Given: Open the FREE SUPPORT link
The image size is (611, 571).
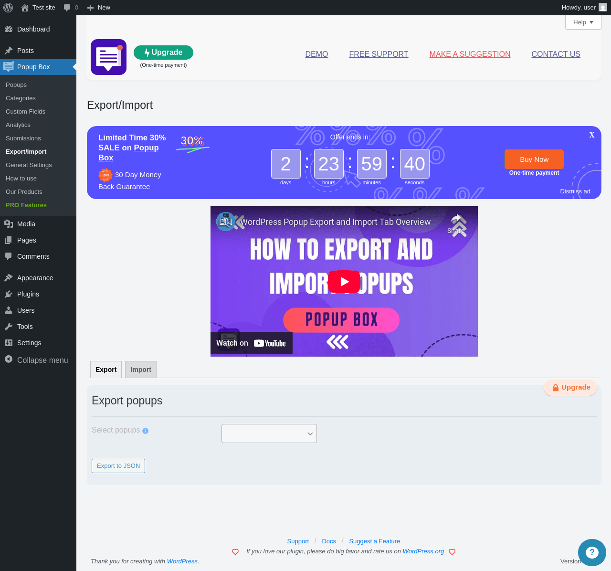Looking at the screenshot, I should click(x=379, y=54).
